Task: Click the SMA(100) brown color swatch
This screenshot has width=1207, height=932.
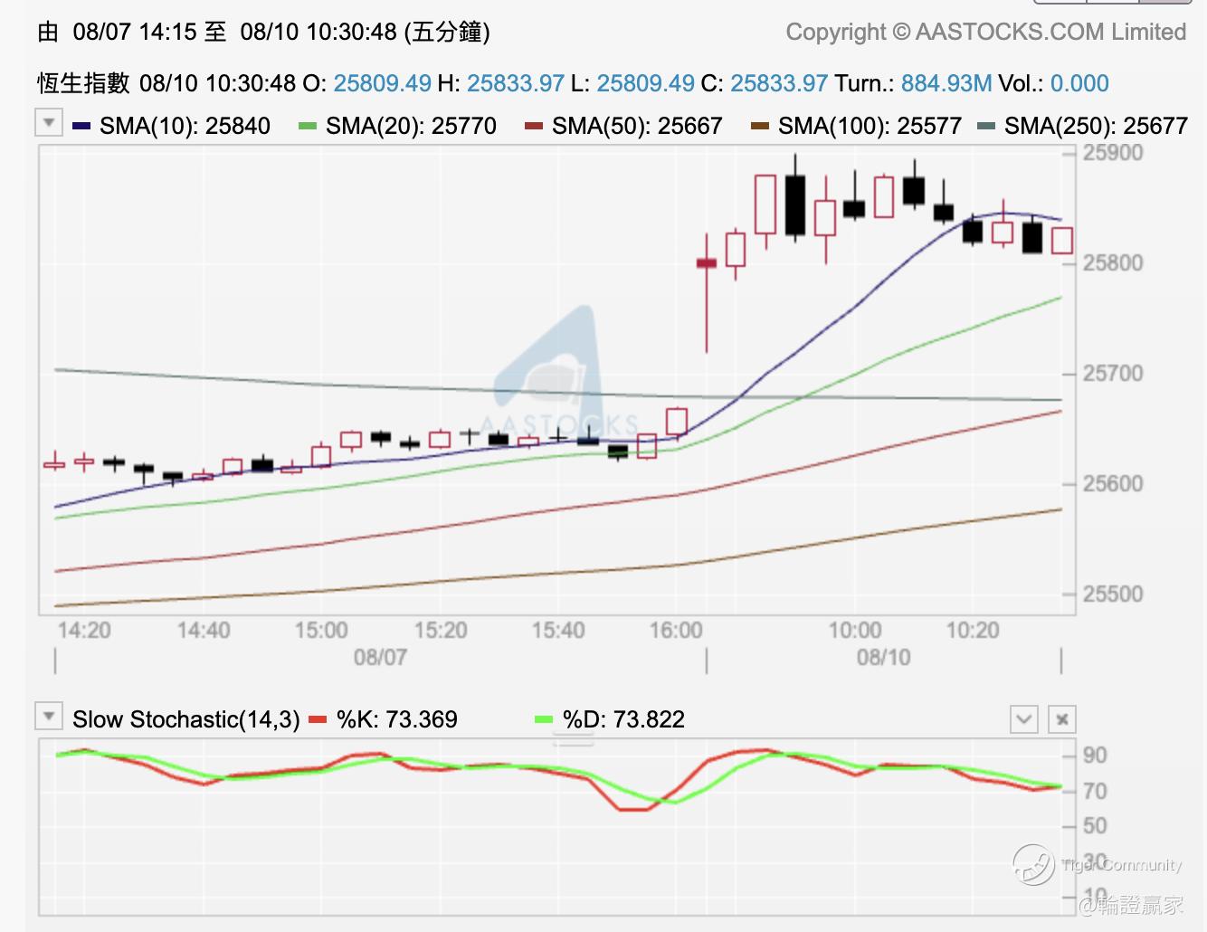Action: [760, 126]
